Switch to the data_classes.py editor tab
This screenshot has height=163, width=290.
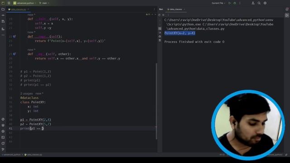coord(19,9)
